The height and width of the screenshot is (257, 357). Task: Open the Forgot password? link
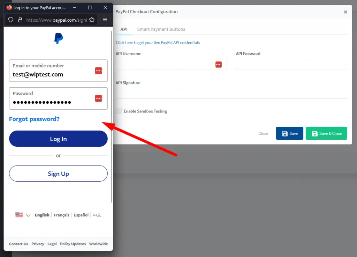pyautogui.click(x=34, y=119)
